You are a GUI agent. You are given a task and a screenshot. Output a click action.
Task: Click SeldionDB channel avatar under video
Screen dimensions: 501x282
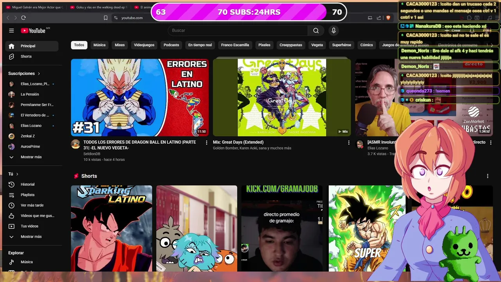click(x=76, y=144)
